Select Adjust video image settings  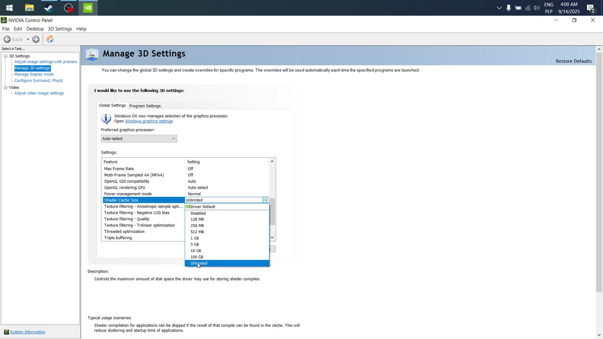click(x=39, y=93)
